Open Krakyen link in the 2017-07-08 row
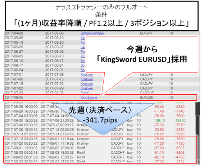The height and width of the screenshot is (166, 204). click(x=87, y=79)
